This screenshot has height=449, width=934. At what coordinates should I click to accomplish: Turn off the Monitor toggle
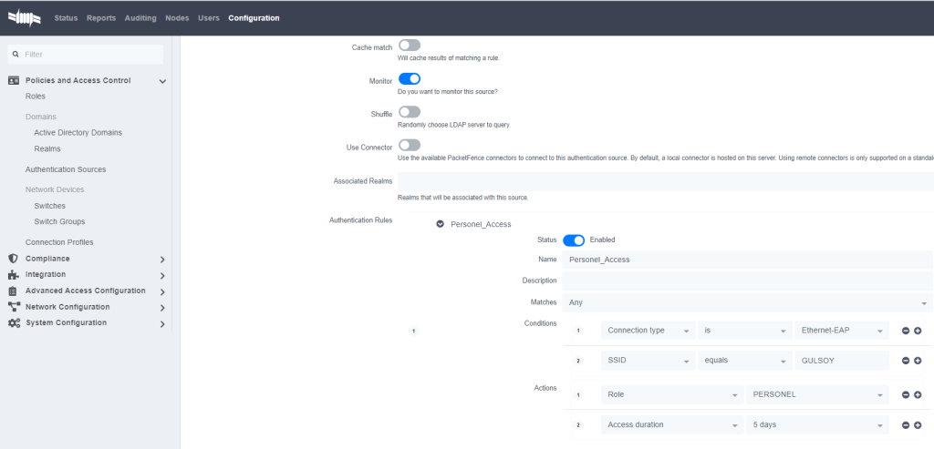(x=410, y=79)
